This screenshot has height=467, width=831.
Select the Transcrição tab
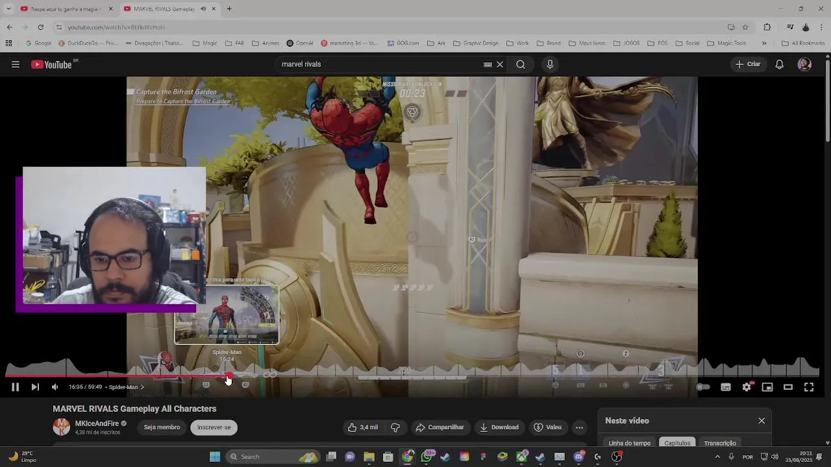click(720, 443)
